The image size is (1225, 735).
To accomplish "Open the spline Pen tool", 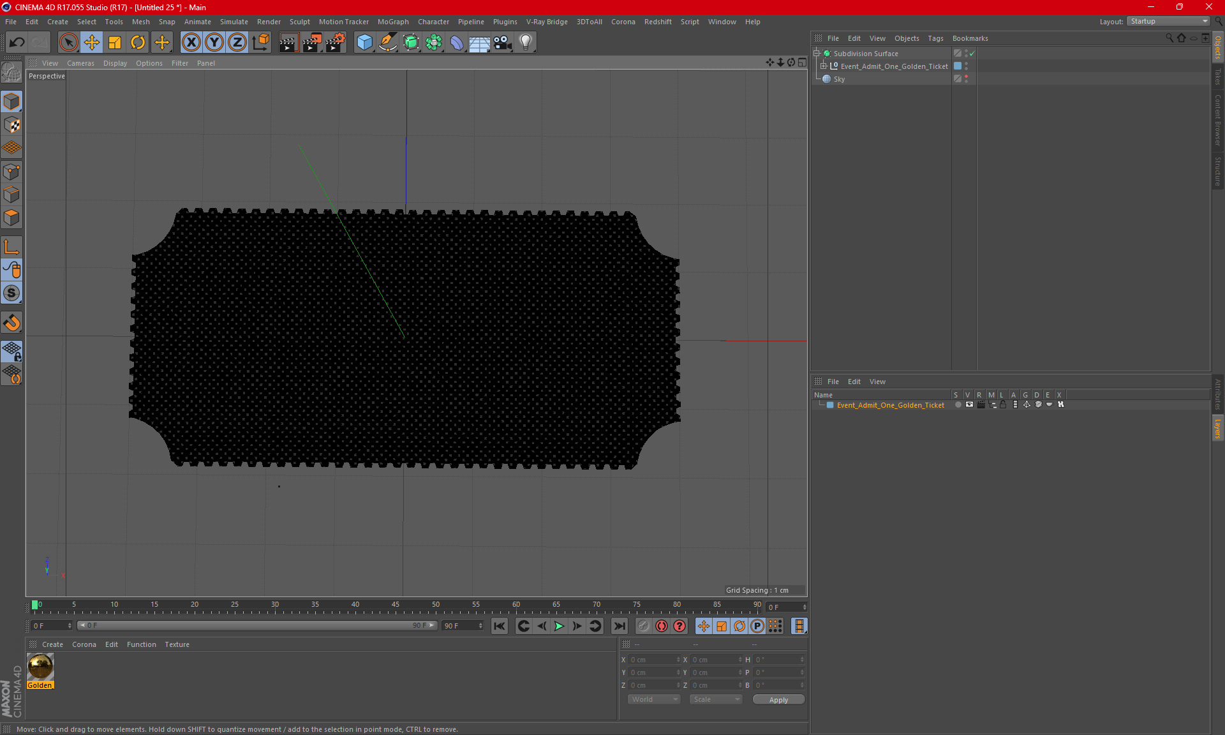I will pyautogui.click(x=387, y=43).
